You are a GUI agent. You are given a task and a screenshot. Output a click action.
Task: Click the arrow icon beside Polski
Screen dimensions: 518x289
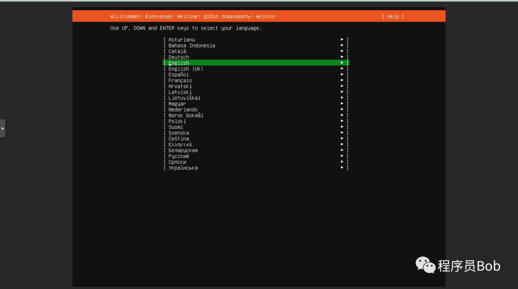coord(342,121)
